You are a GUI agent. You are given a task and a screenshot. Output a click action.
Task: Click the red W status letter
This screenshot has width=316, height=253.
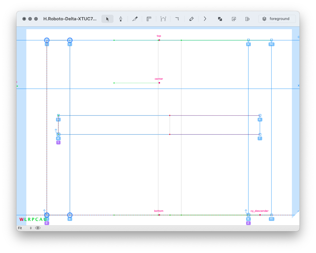pos(21,219)
